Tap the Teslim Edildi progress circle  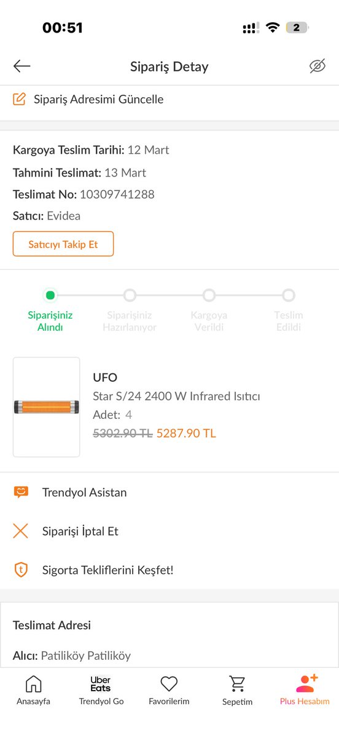click(x=289, y=295)
